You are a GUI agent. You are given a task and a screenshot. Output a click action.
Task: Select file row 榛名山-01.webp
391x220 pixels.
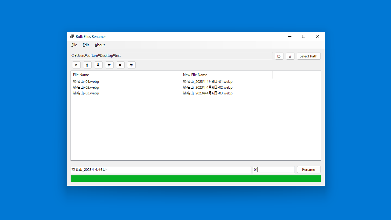(x=86, y=82)
